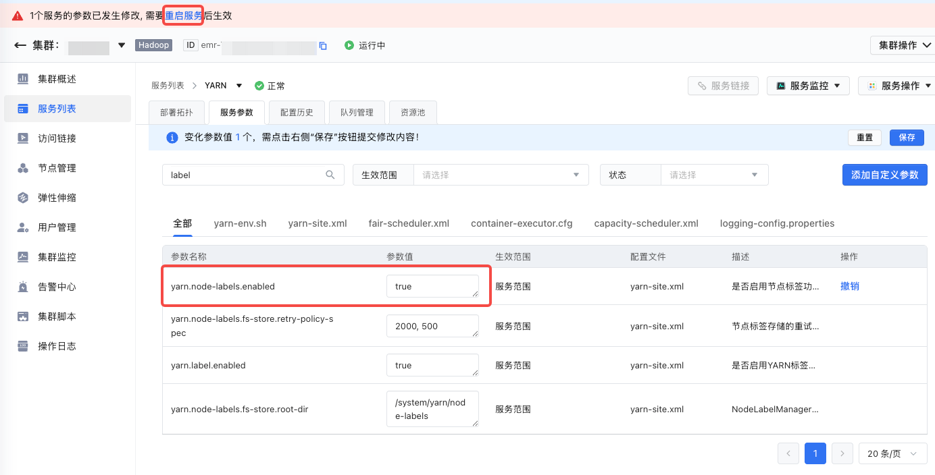Click the 服务列表 sidebar icon

point(23,109)
